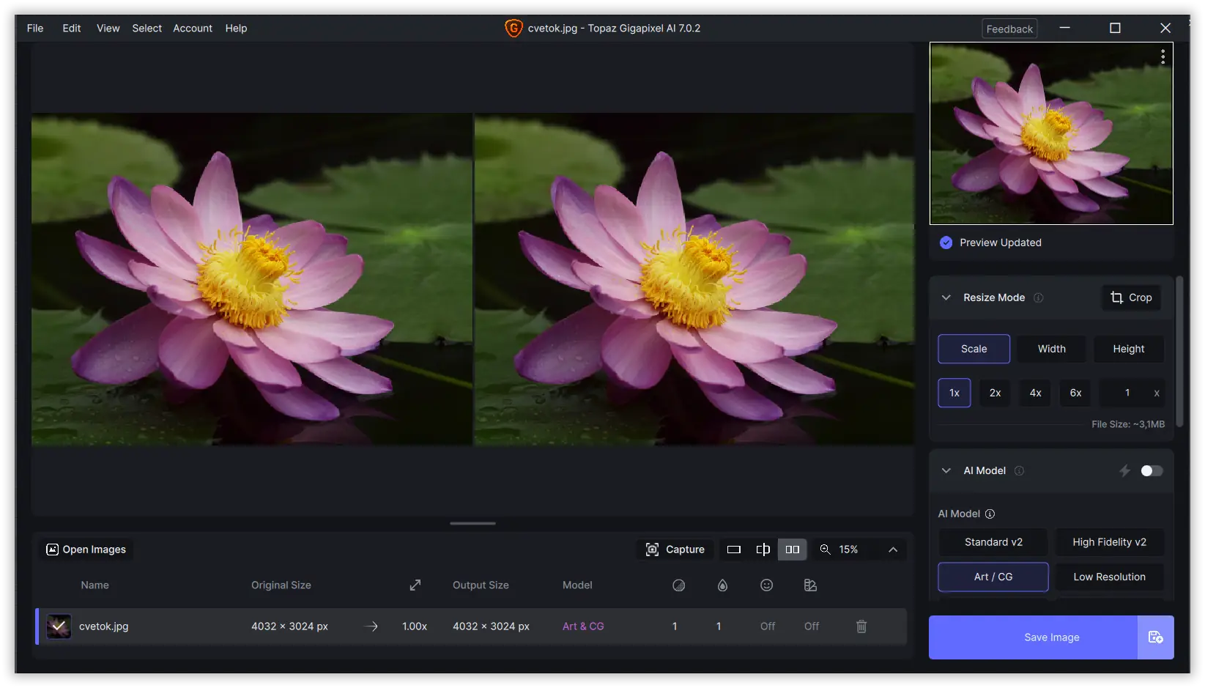Click the Resize Mode info icon
Viewport: 1205px width, 688px height.
1038,297
